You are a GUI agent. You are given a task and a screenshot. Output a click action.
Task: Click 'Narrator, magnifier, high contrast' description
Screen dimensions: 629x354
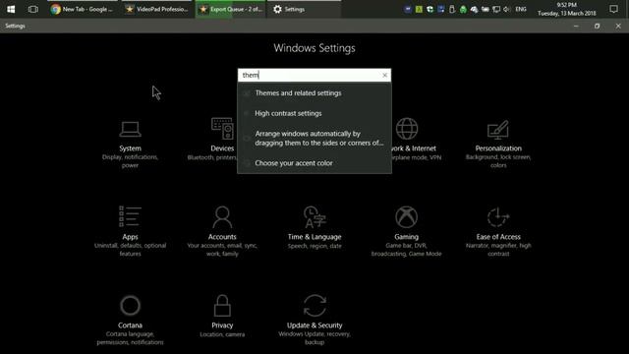(498, 250)
